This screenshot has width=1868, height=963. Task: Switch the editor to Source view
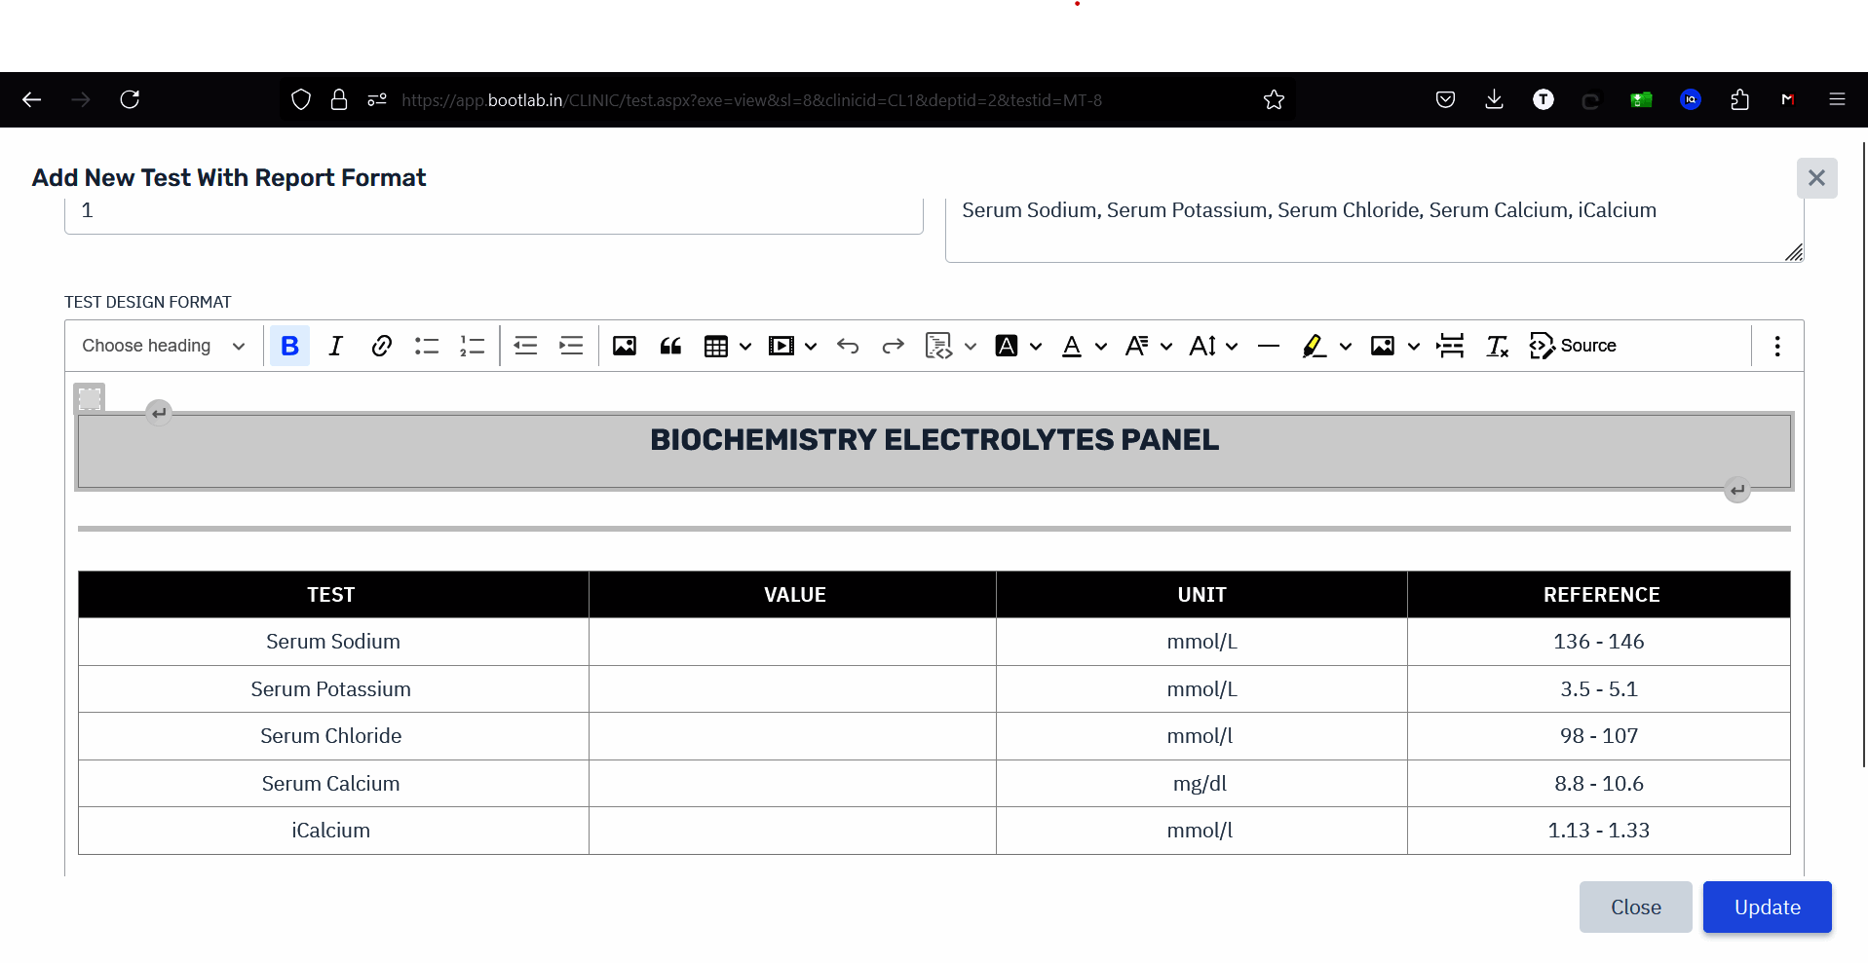[x=1573, y=346]
